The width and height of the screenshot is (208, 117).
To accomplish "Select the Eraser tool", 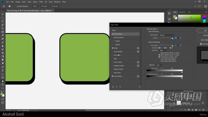I will click(x=3, y=53).
